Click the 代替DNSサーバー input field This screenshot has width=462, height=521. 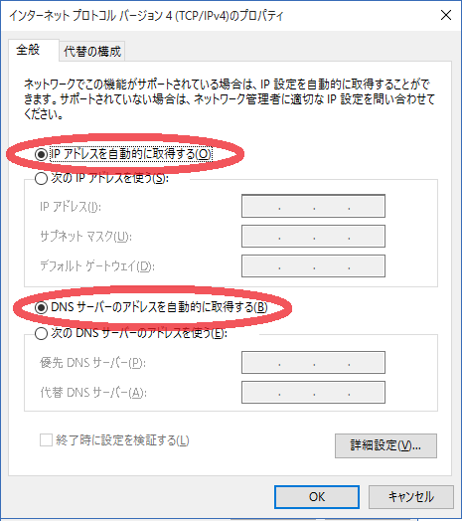313,393
